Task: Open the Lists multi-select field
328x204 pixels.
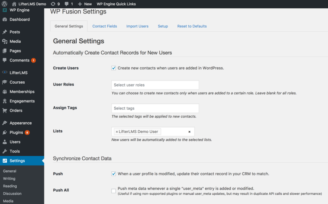Action: tap(153, 132)
